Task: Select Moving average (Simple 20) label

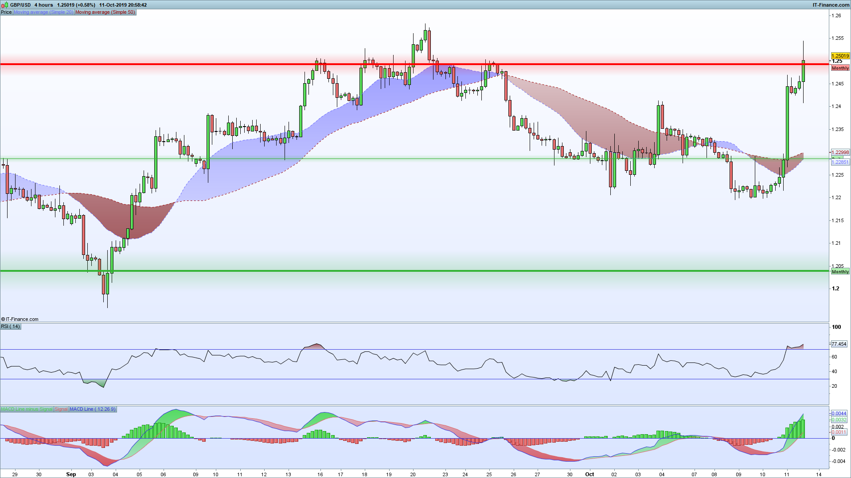Action: 43,12
